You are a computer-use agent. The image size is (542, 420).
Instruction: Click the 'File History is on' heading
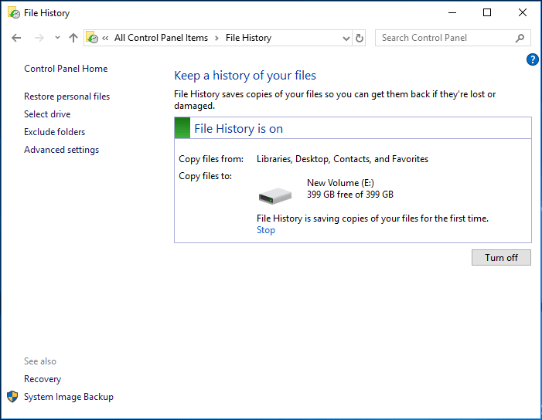[238, 129]
